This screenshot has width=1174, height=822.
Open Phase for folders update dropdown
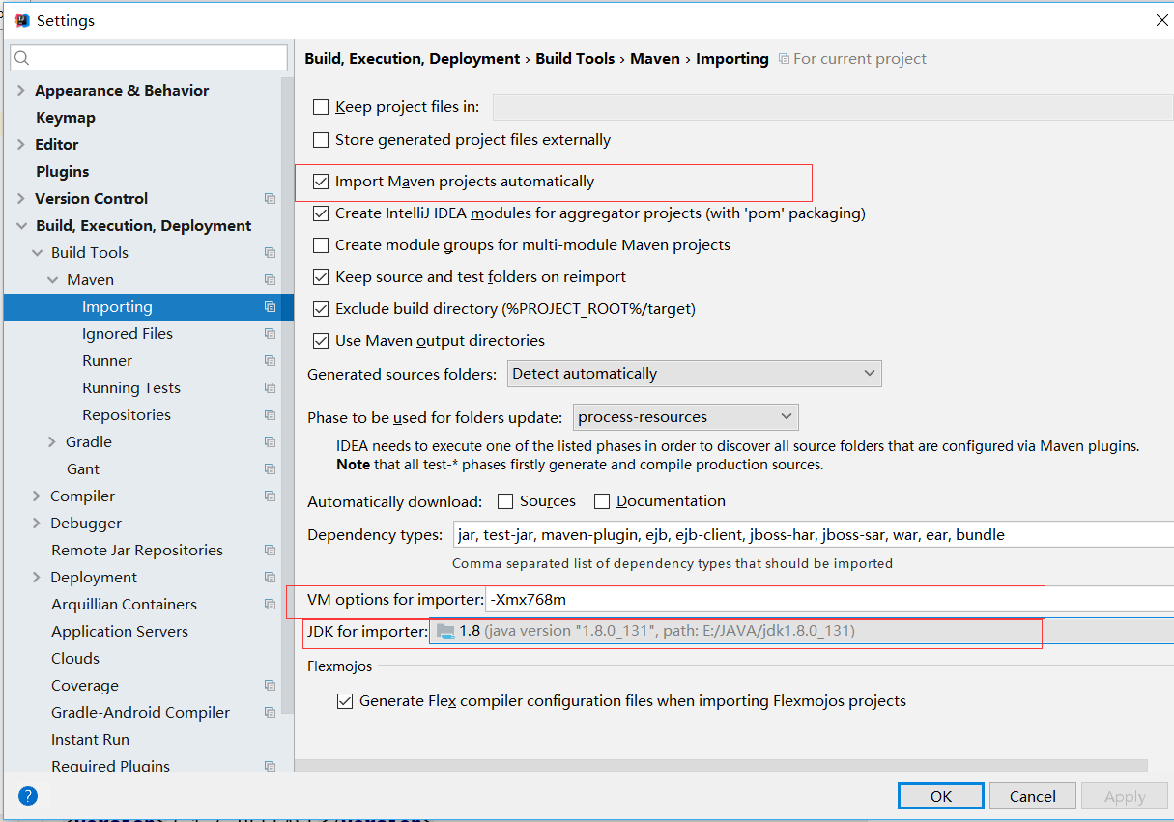[x=686, y=417]
